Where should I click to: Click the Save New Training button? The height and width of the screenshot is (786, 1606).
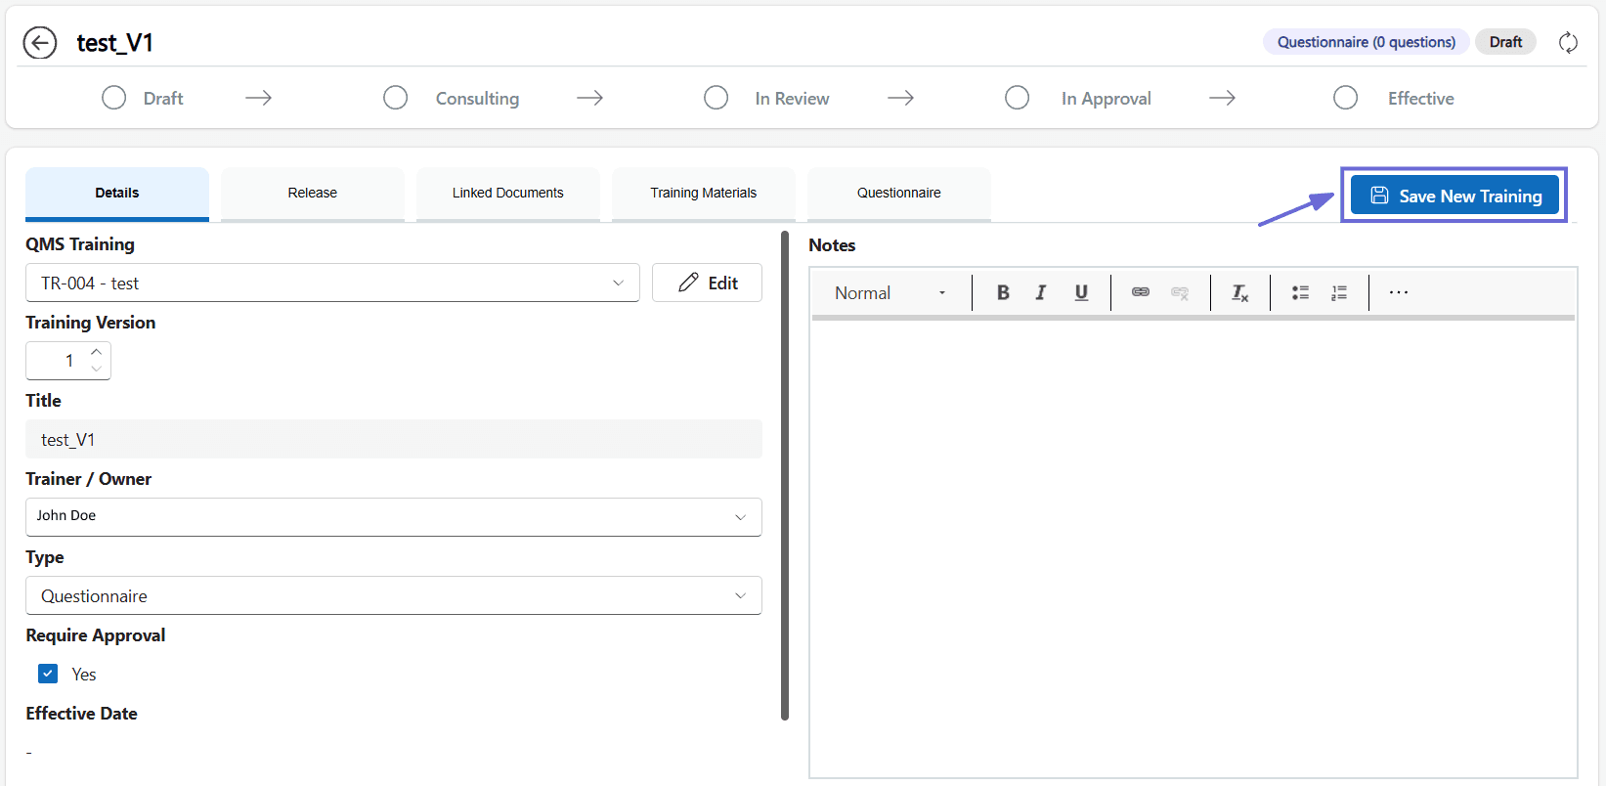pyautogui.click(x=1454, y=196)
